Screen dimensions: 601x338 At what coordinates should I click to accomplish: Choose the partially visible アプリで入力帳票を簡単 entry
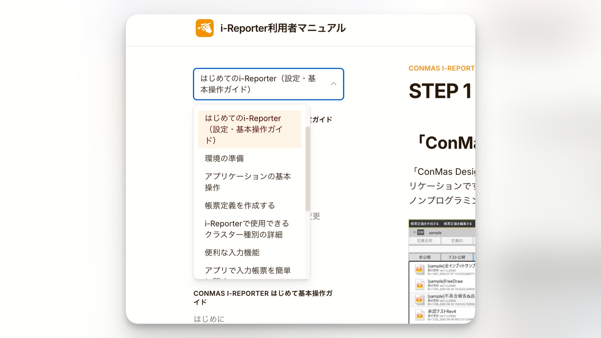248,271
